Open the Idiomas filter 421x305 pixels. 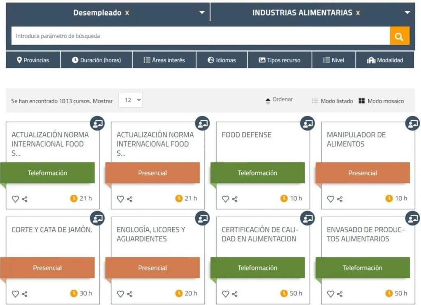click(222, 60)
